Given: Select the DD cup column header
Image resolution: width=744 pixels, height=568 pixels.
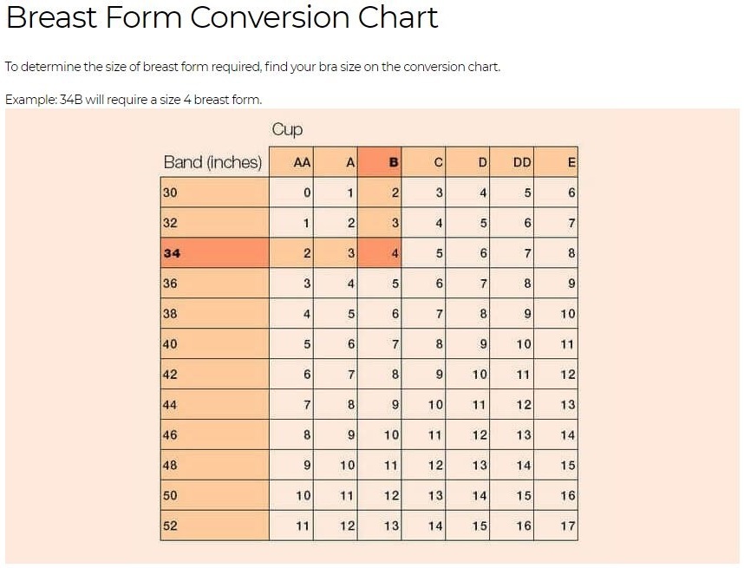Looking at the screenshot, I should click(x=512, y=162).
